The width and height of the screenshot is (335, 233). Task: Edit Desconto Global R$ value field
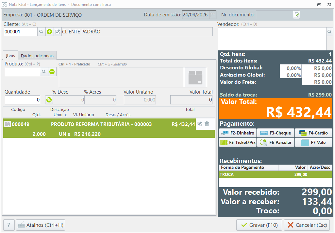[x=317, y=68]
